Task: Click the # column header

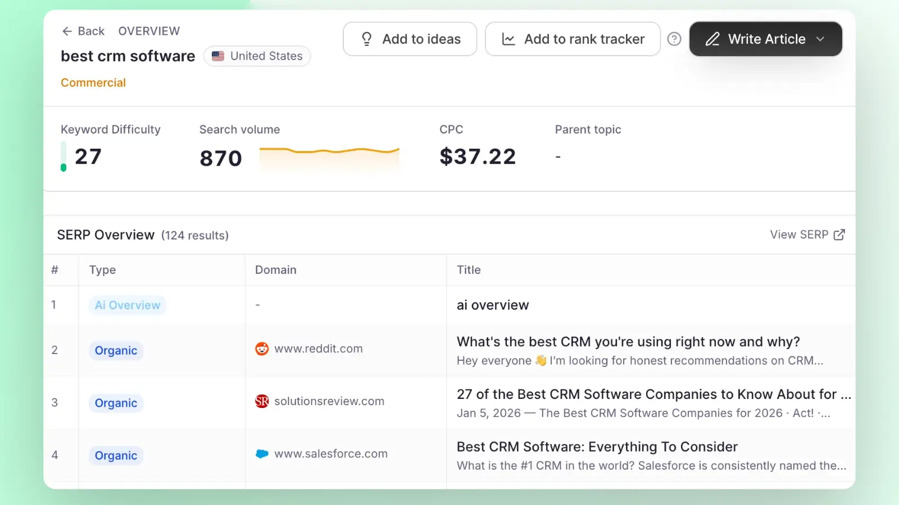Action: point(55,270)
